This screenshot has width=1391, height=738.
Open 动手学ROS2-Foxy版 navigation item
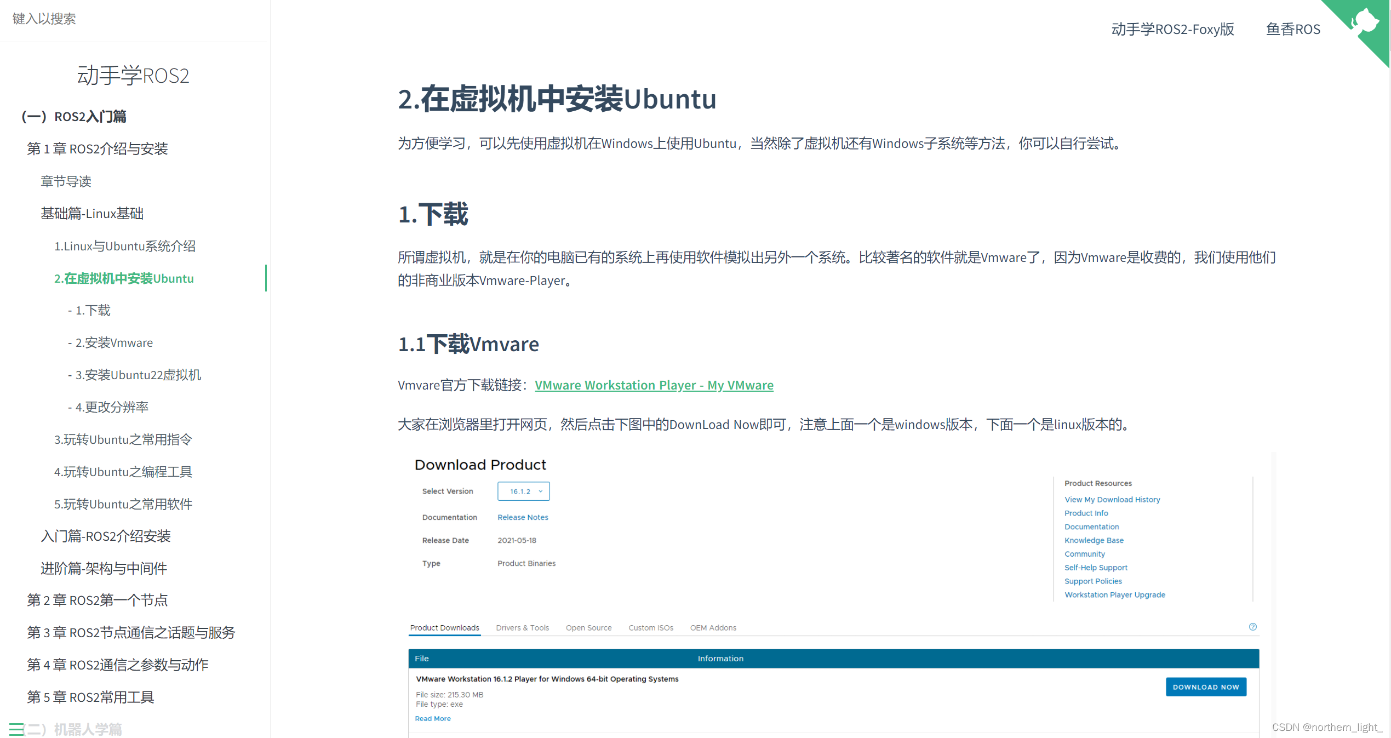[1172, 29]
